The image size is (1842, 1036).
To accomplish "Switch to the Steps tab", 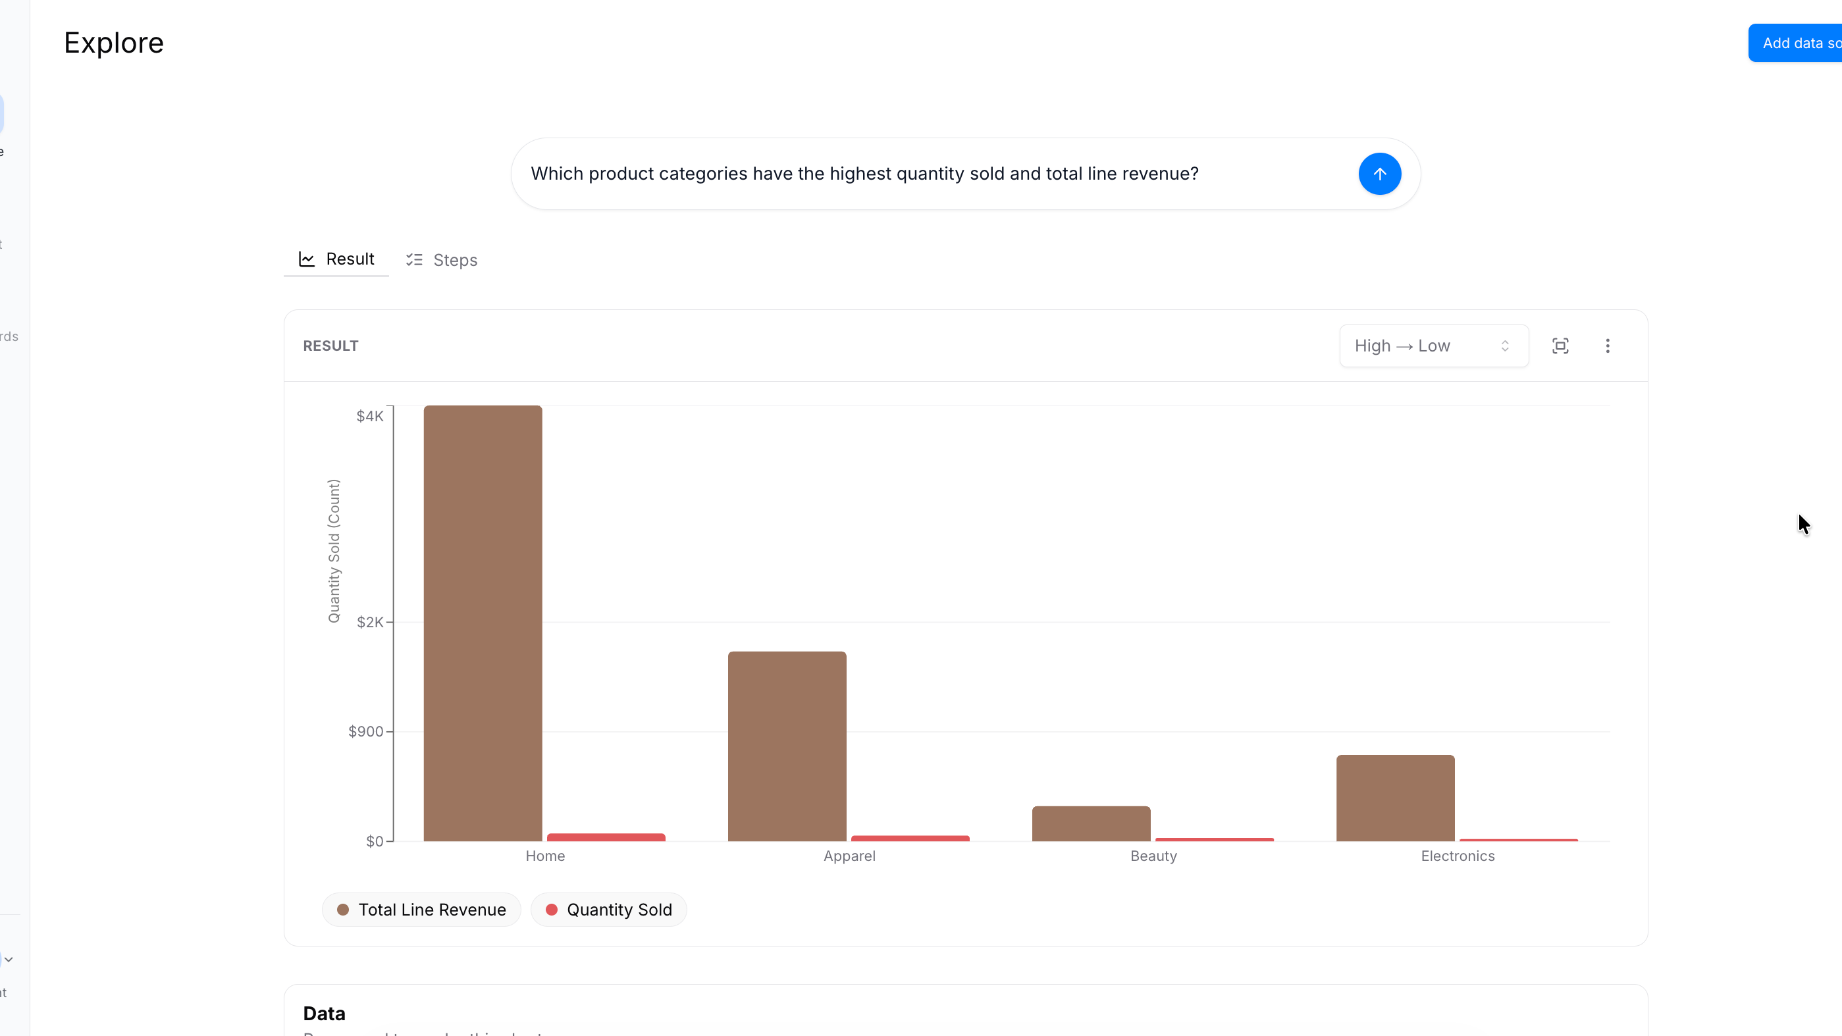I will pos(442,260).
